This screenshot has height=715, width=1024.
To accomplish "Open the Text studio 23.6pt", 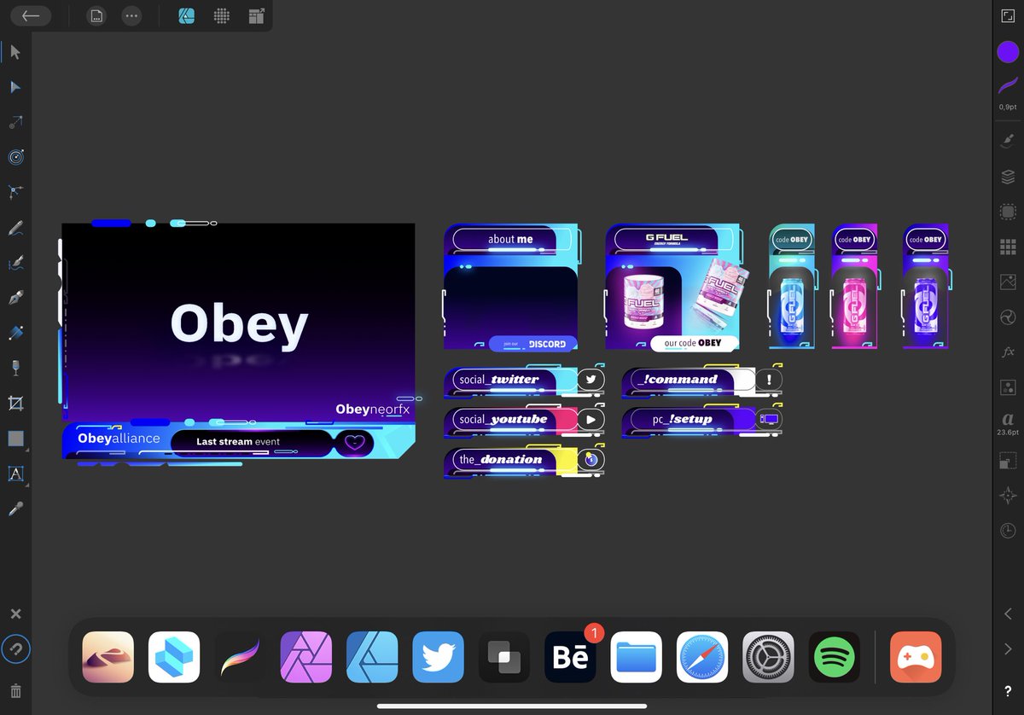I will point(1008,424).
